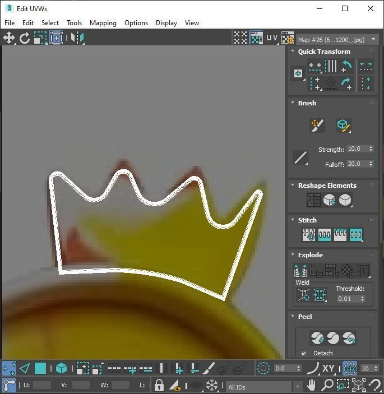The height and width of the screenshot is (394, 384).
Task: Click Target Weld icon
Action: point(304,294)
